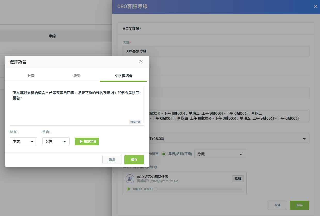Open the 總機 dropdown

(x=220, y=154)
